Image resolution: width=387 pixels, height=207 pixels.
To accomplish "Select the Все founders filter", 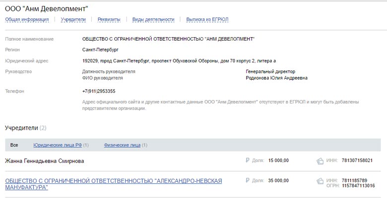I will coord(14,145).
